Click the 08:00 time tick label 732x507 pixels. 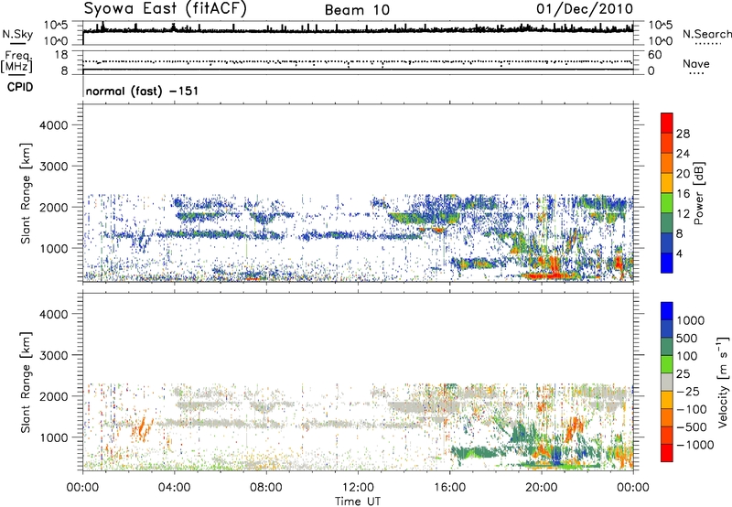pos(266,488)
